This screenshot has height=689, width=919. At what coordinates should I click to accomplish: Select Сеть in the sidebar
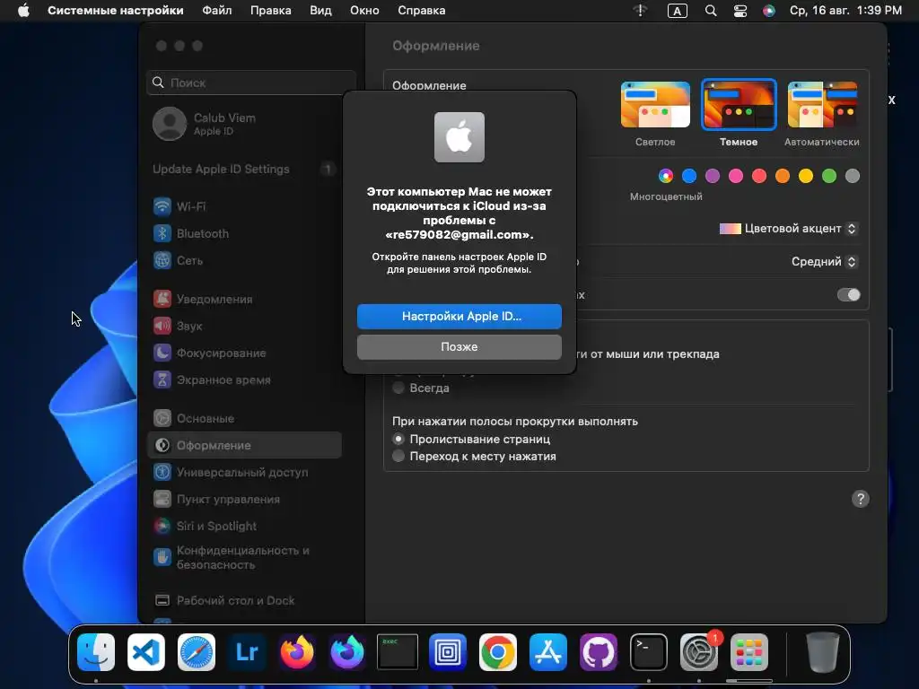click(x=244, y=260)
